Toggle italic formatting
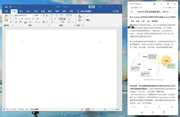 point(19,19)
